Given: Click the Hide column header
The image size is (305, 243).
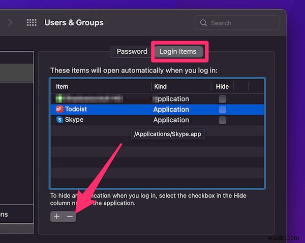Looking at the screenshot, I should coord(222,86).
